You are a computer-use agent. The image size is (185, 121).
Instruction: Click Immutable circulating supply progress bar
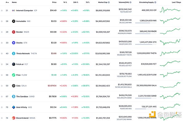click(x=146, y=23)
